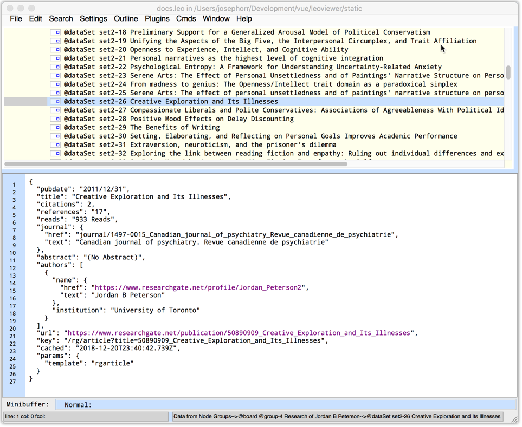Select node 'The Benefits of Writing'
Screen dimensions: 522x427
pyautogui.click(x=142, y=127)
